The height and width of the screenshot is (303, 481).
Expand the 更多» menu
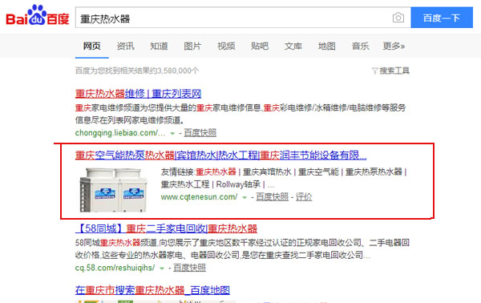(x=394, y=46)
